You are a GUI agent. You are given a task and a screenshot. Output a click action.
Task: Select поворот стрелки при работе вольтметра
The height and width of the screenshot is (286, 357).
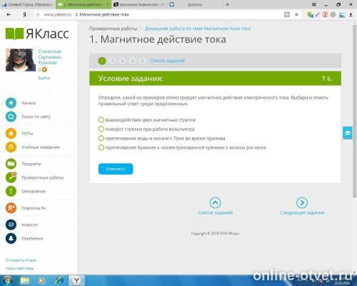click(101, 129)
